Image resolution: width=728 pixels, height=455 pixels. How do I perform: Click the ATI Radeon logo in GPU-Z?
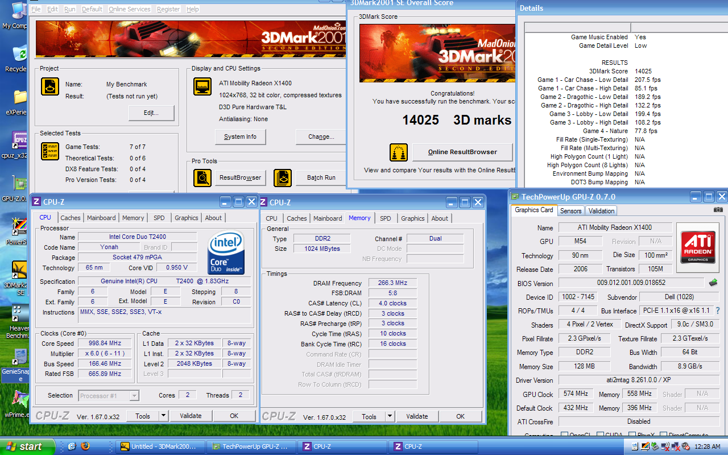click(x=698, y=247)
